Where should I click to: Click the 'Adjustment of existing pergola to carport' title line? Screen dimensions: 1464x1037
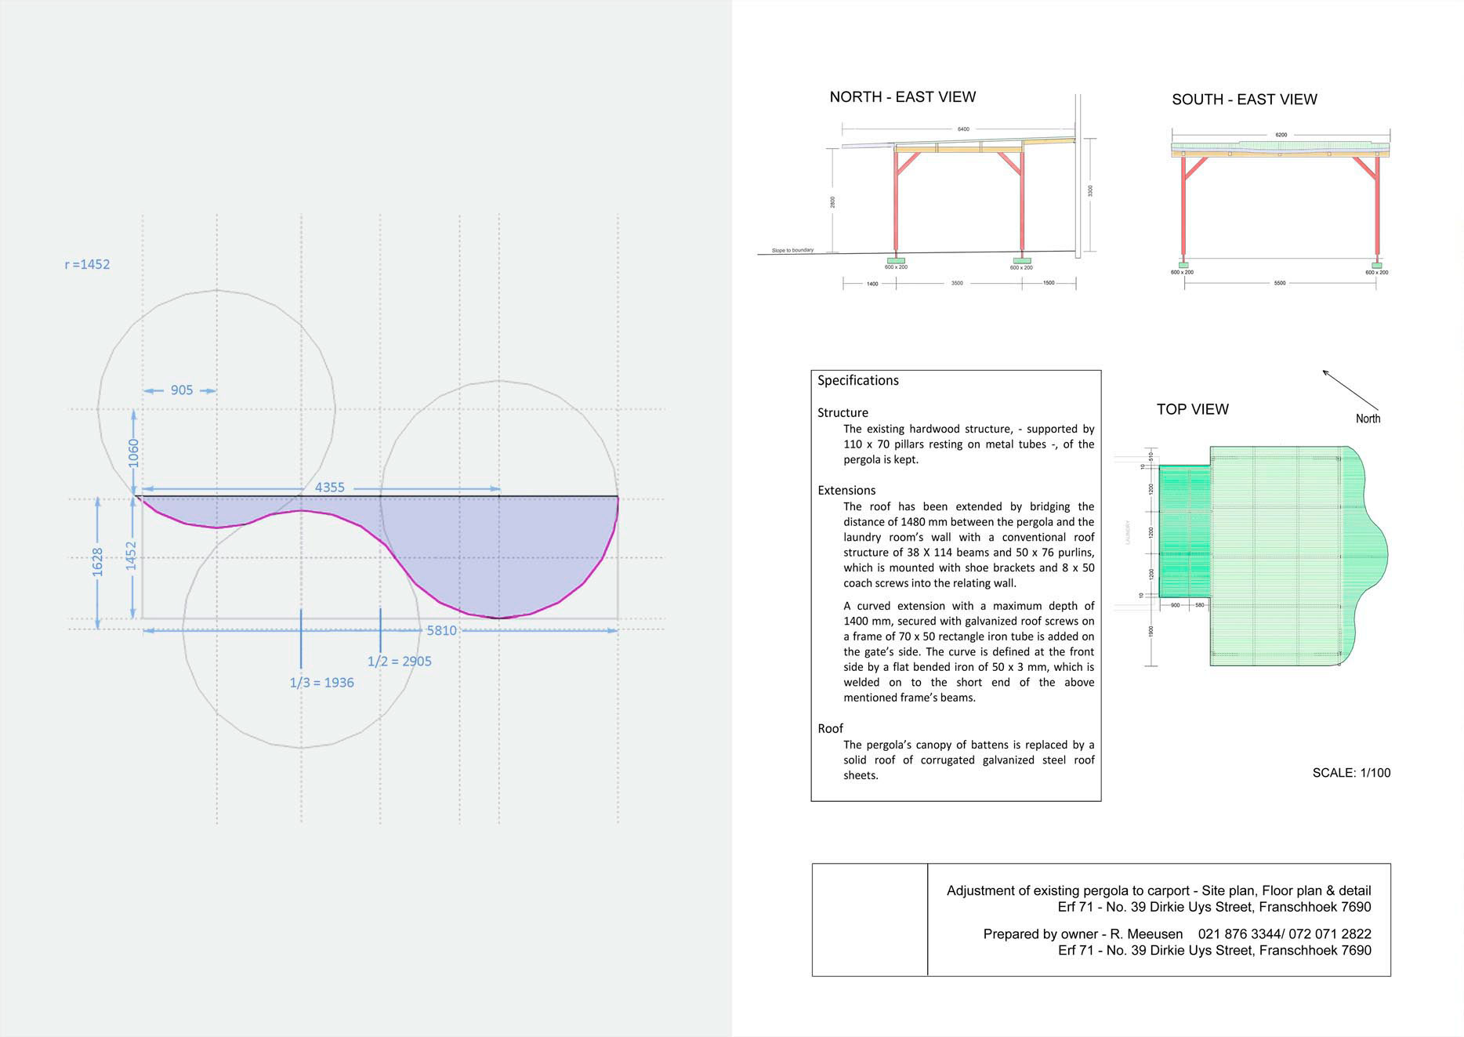(1159, 890)
